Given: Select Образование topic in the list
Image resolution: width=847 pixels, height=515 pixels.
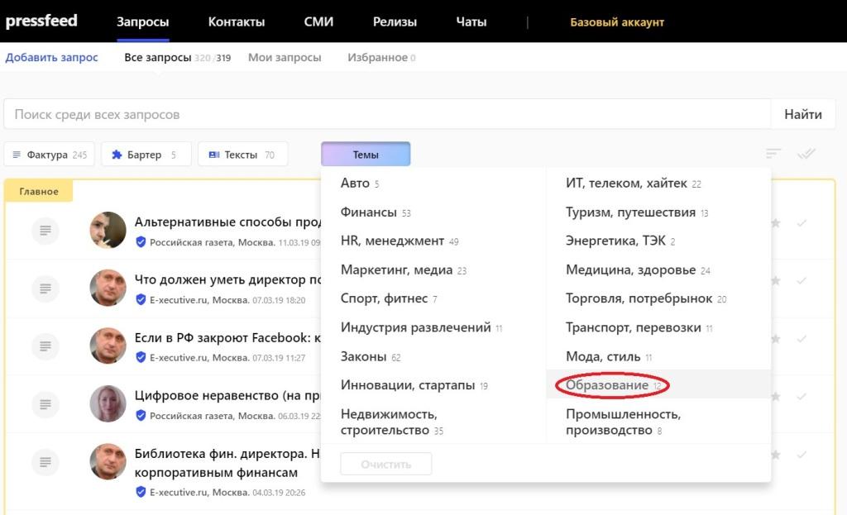Looking at the screenshot, I should [x=607, y=385].
